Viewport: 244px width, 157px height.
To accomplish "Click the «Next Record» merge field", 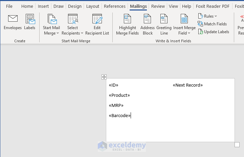I will pos(187,85).
